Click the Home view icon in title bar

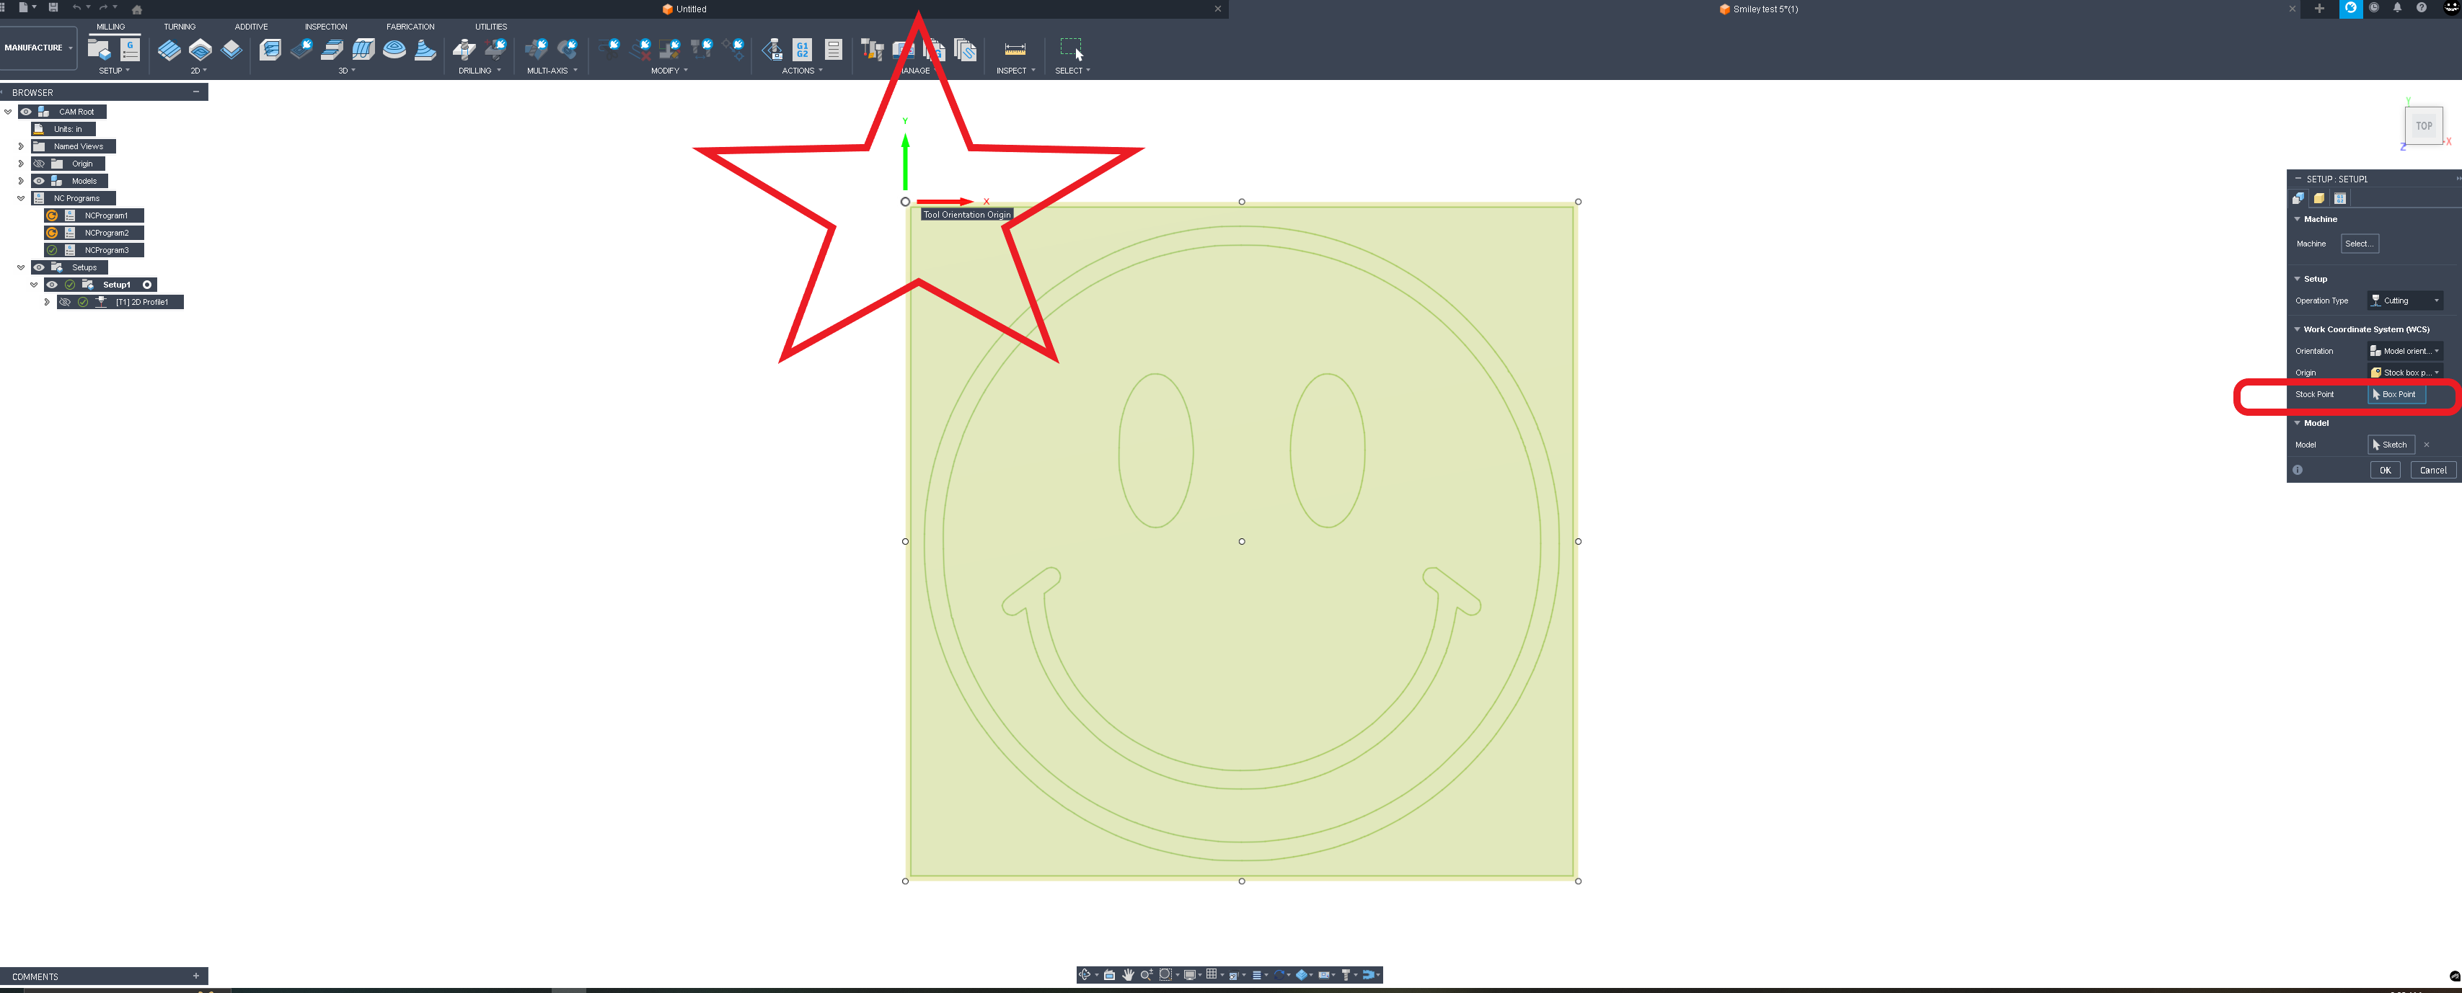(x=137, y=9)
